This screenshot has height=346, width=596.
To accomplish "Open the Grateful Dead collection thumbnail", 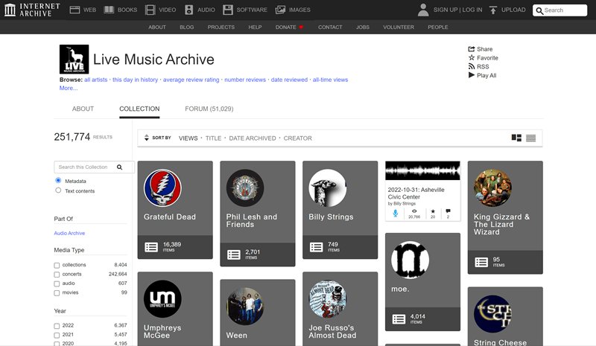I will 162,188.
